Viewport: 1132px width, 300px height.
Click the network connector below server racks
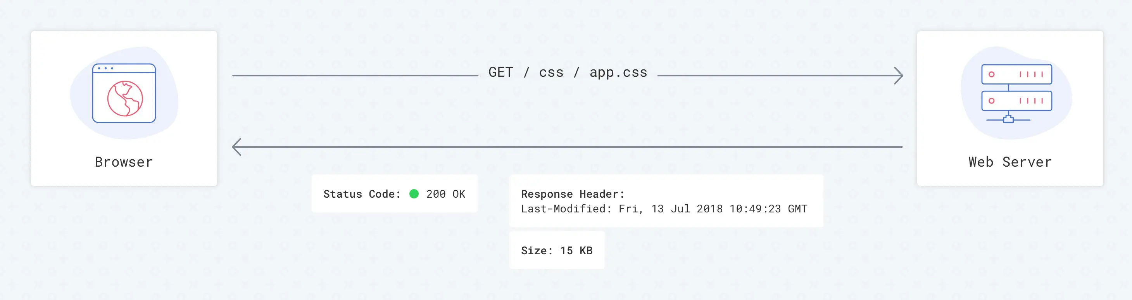[x=1008, y=119]
